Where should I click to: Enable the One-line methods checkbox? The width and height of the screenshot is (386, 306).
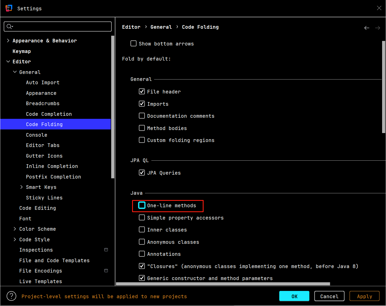[x=142, y=205]
